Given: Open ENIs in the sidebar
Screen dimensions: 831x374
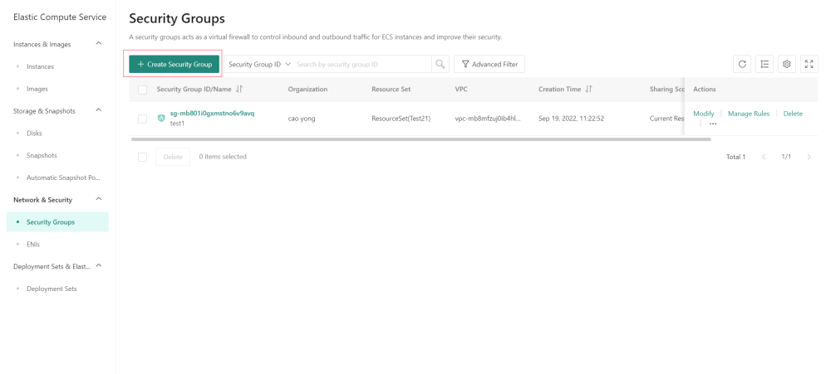Looking at the screenshot, I should 33,245.
